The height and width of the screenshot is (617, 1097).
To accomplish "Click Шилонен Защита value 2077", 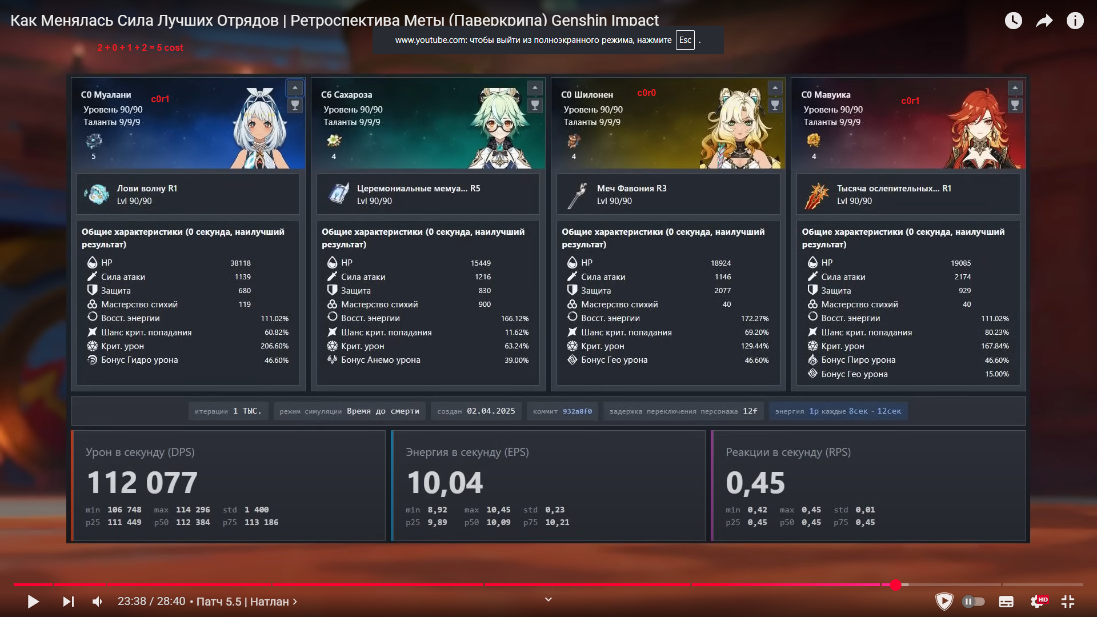I will click(723, 291).
